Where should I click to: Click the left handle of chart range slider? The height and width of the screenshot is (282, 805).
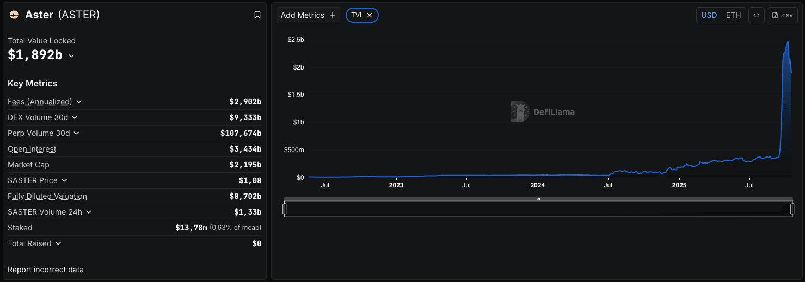[285, 209]
